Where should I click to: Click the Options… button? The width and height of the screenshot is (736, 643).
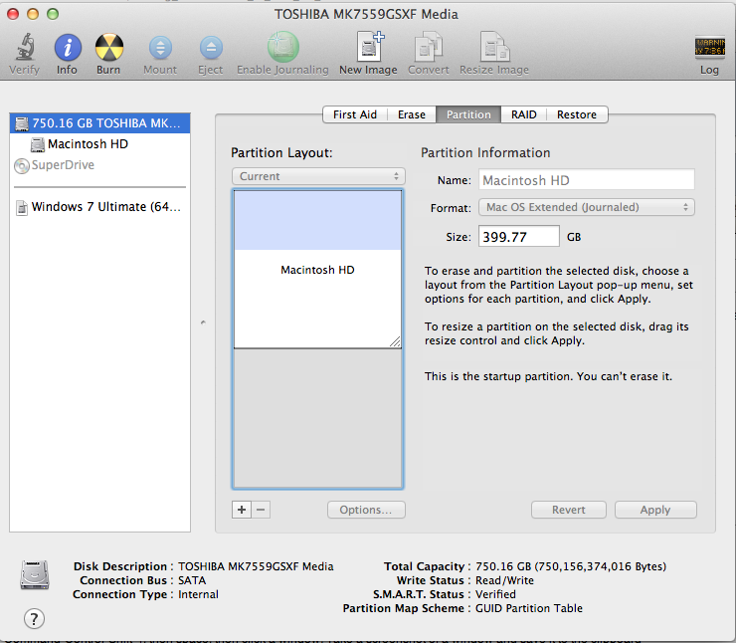tap(366, 510)
